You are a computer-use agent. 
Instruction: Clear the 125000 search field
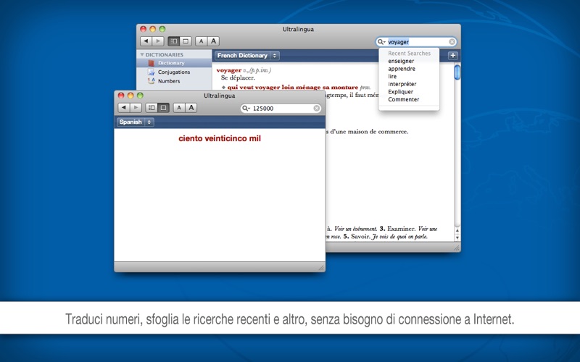317,108
